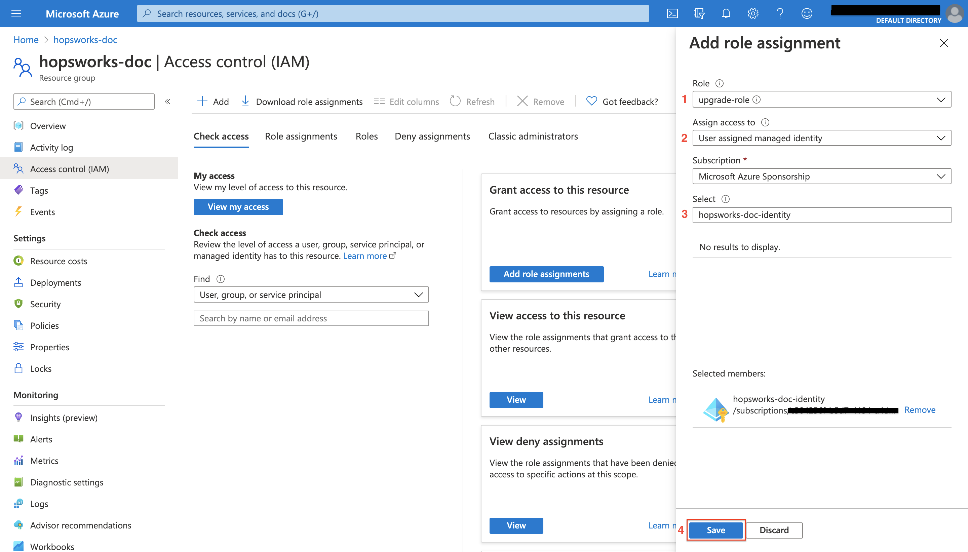
Task: Click the notifications bell icon
Action: point(726,14)
